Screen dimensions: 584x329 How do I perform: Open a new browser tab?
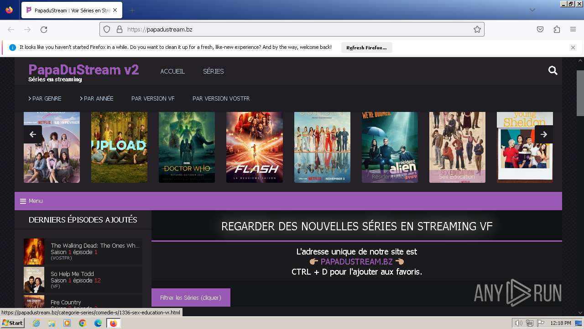(x=132, y=10)
